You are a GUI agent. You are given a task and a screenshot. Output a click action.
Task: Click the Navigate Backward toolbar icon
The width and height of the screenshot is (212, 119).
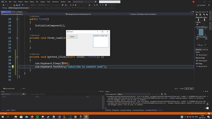click(4, 5)
